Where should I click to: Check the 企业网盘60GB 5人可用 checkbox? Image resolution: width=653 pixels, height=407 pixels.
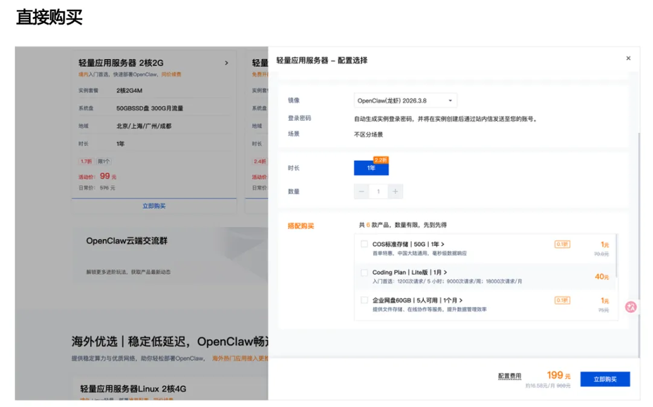point(365,300)
